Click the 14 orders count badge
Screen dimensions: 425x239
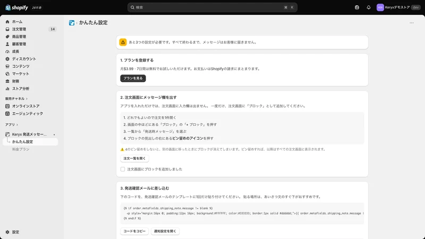(53, 29)
